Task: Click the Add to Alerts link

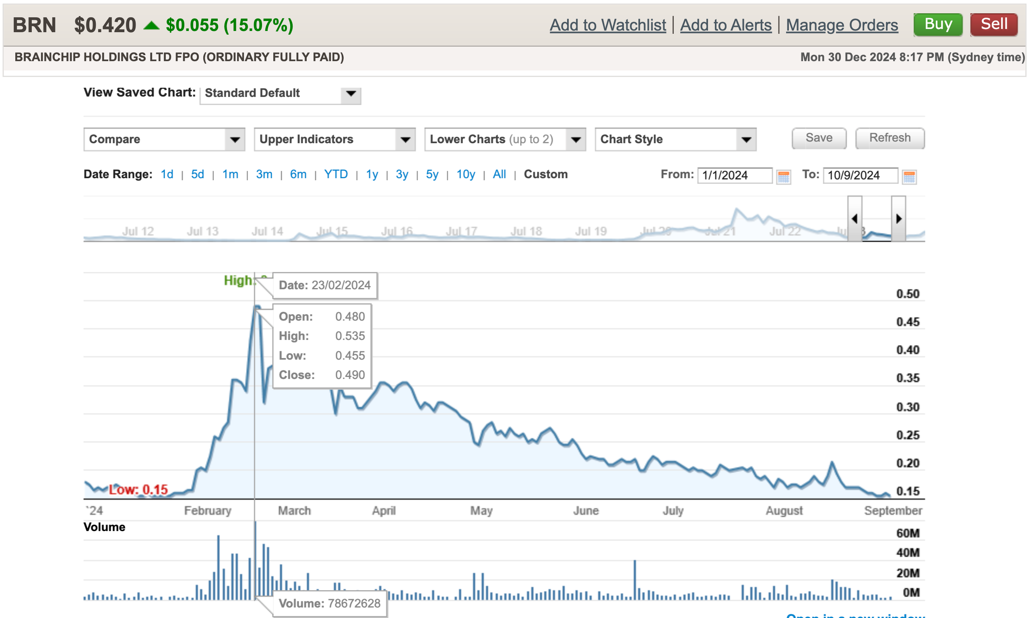Action: tap(726, 25)
